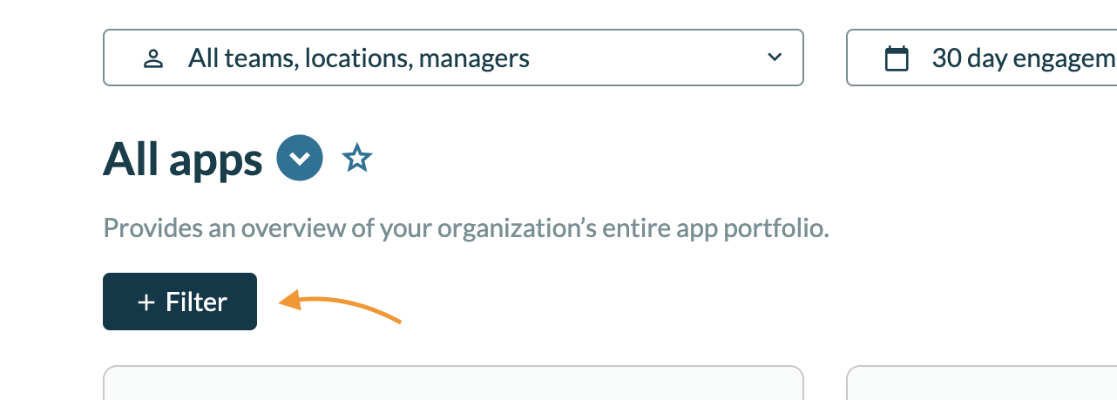1117x400 pixels.
Task: Open the teams, locations, managers dropdown
Action: coord(453,58)
